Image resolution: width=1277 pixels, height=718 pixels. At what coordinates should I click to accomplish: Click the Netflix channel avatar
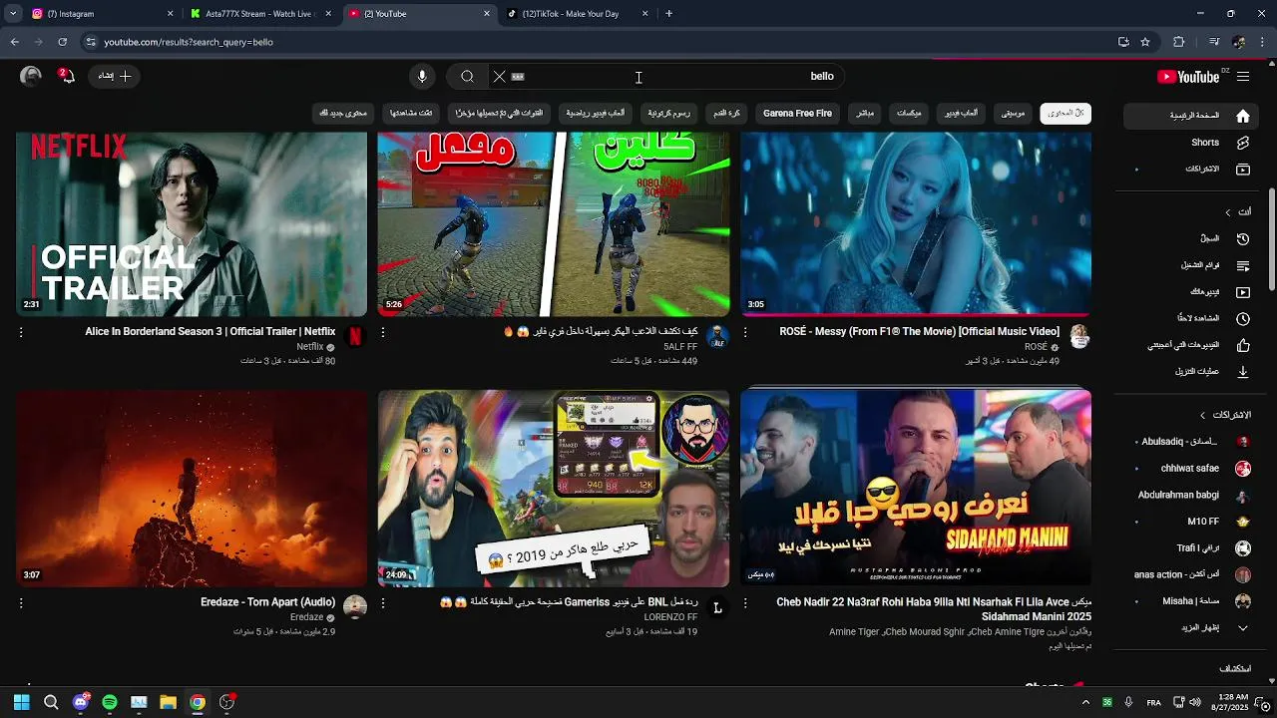(355, 336)
